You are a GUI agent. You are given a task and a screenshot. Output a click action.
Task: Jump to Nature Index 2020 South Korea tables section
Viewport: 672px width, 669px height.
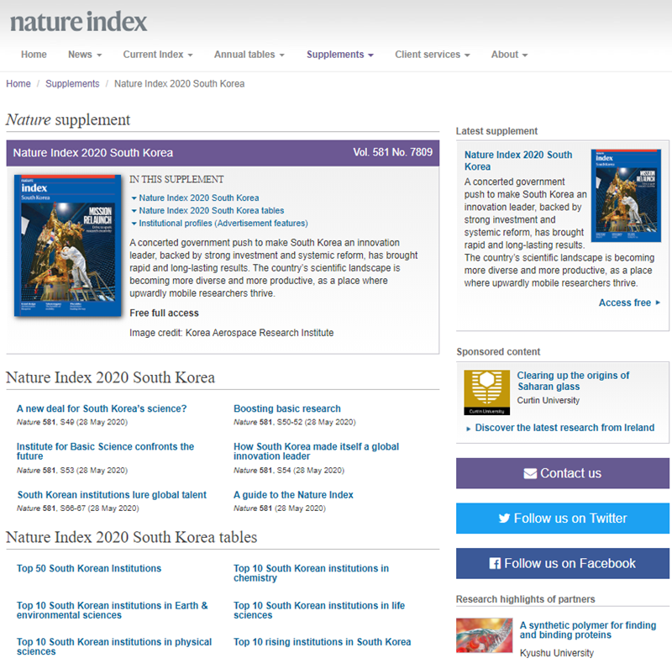click(212, 211)
